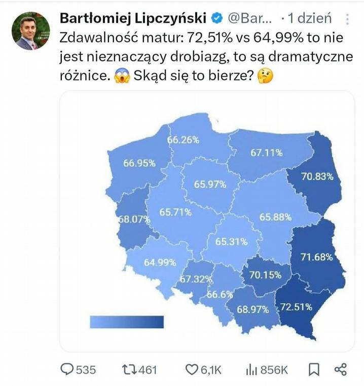Open the reply icon with 535 comments
Viewport: 364px width, 386px height.
[x=67, y=369]
